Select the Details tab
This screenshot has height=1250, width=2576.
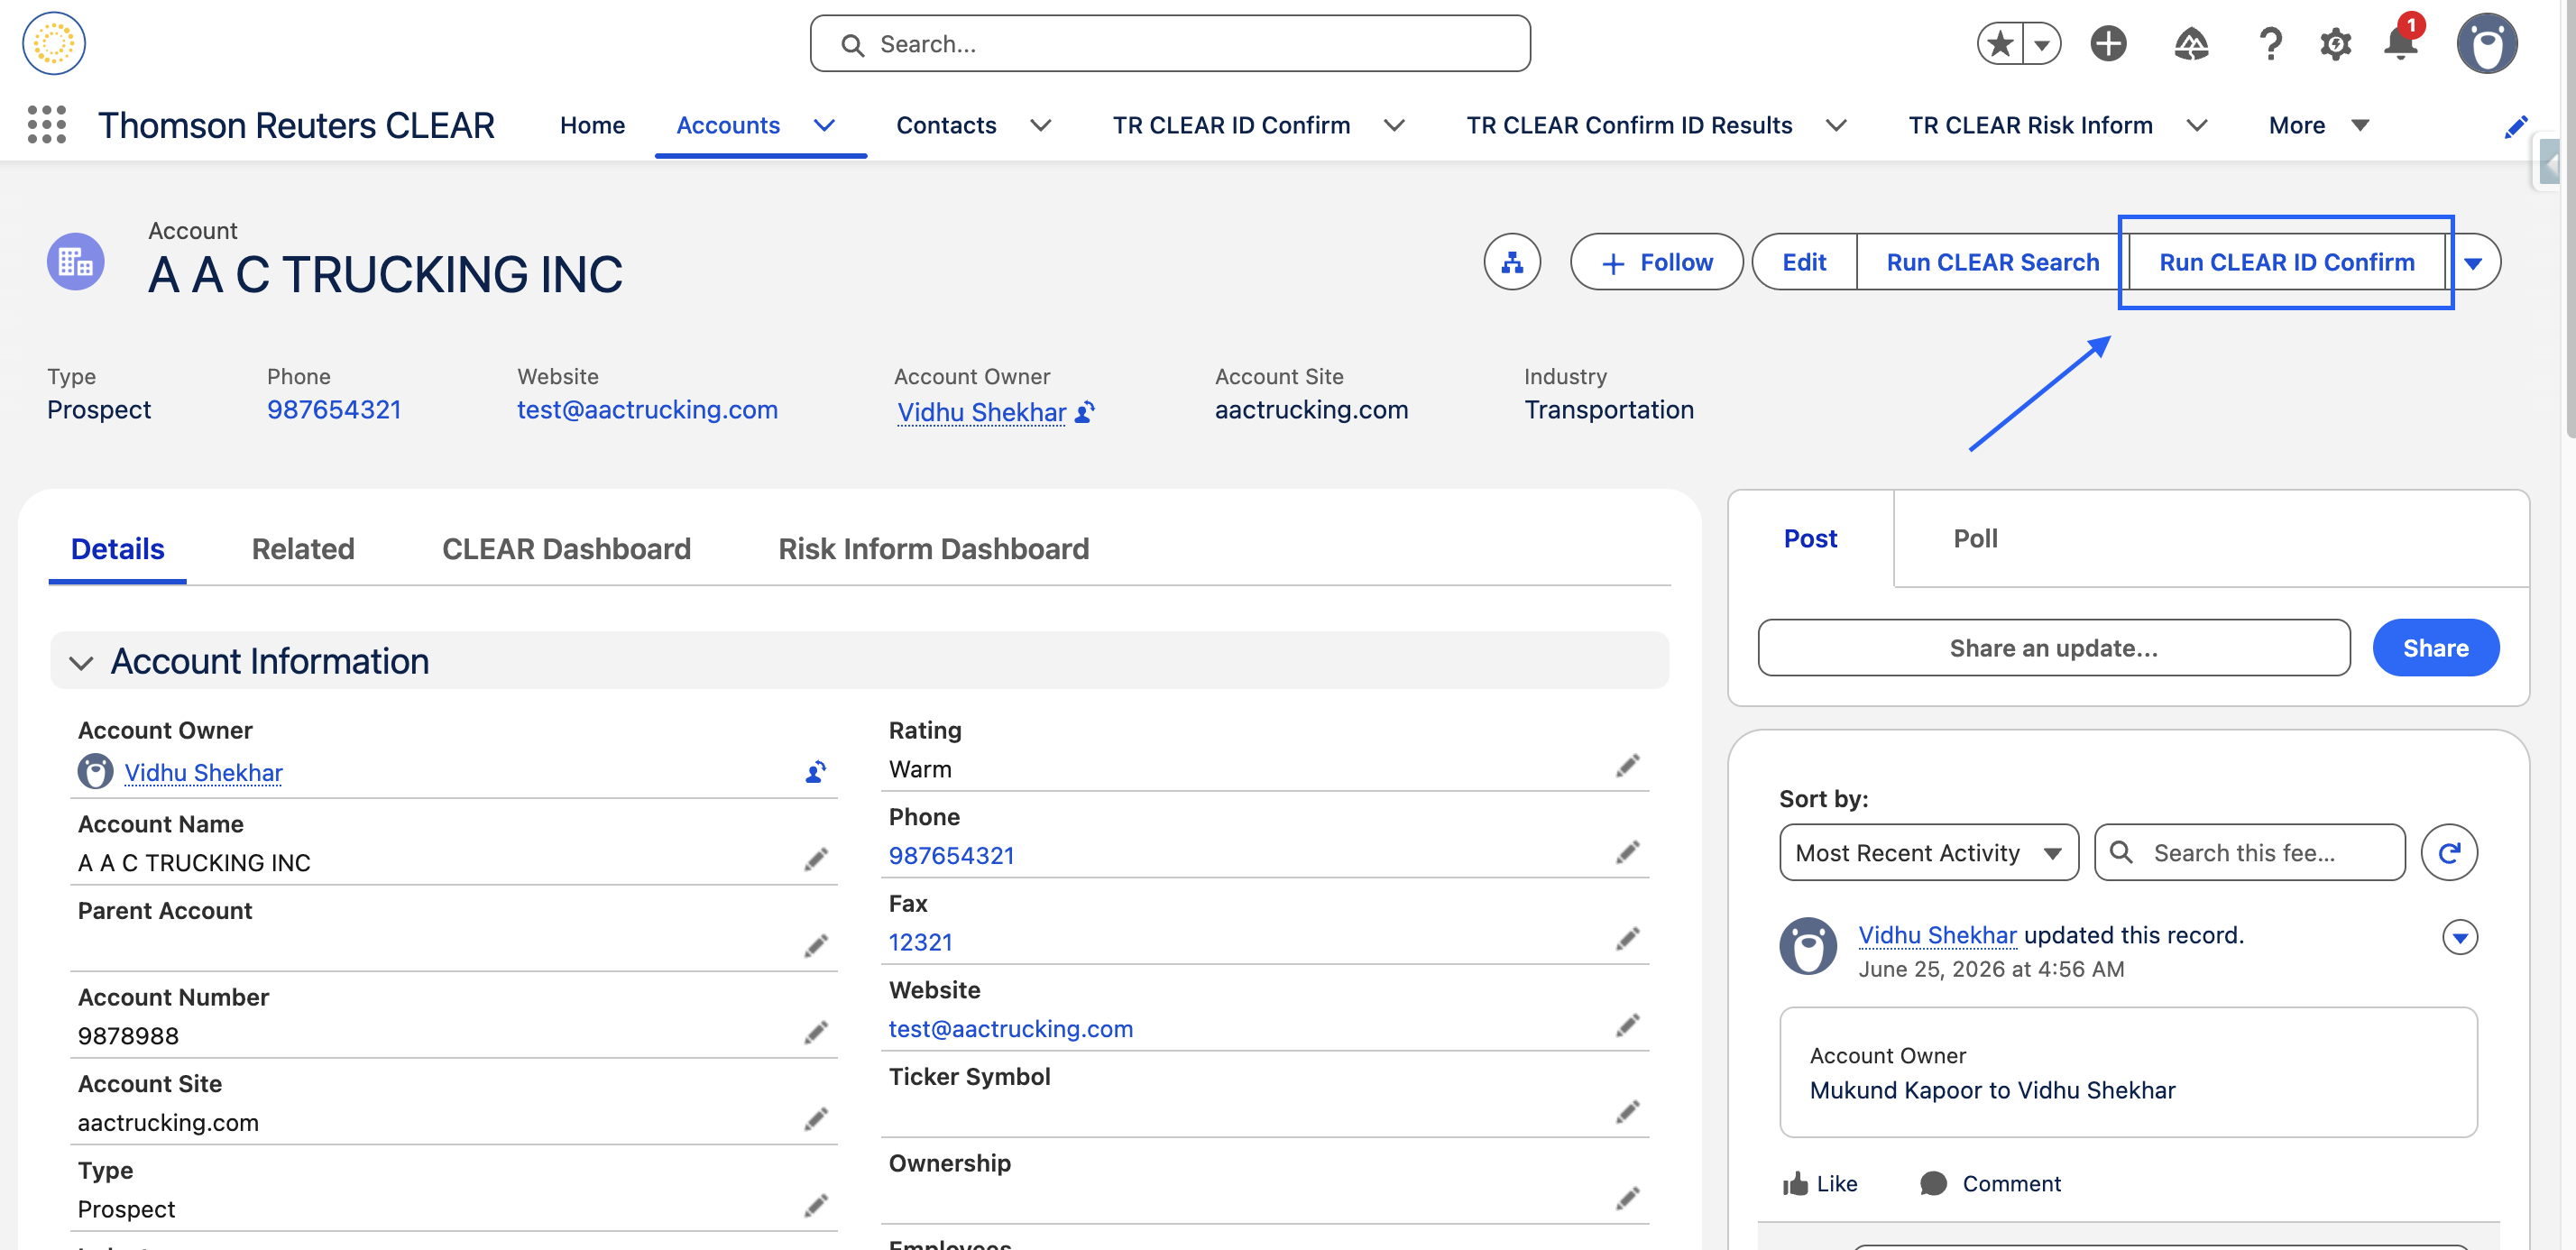pyautogui.click(x=117, y=549)
